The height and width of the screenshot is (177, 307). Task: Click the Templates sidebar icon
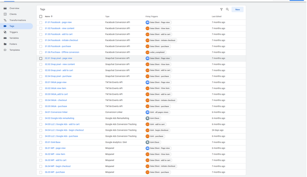coord(5,50)
